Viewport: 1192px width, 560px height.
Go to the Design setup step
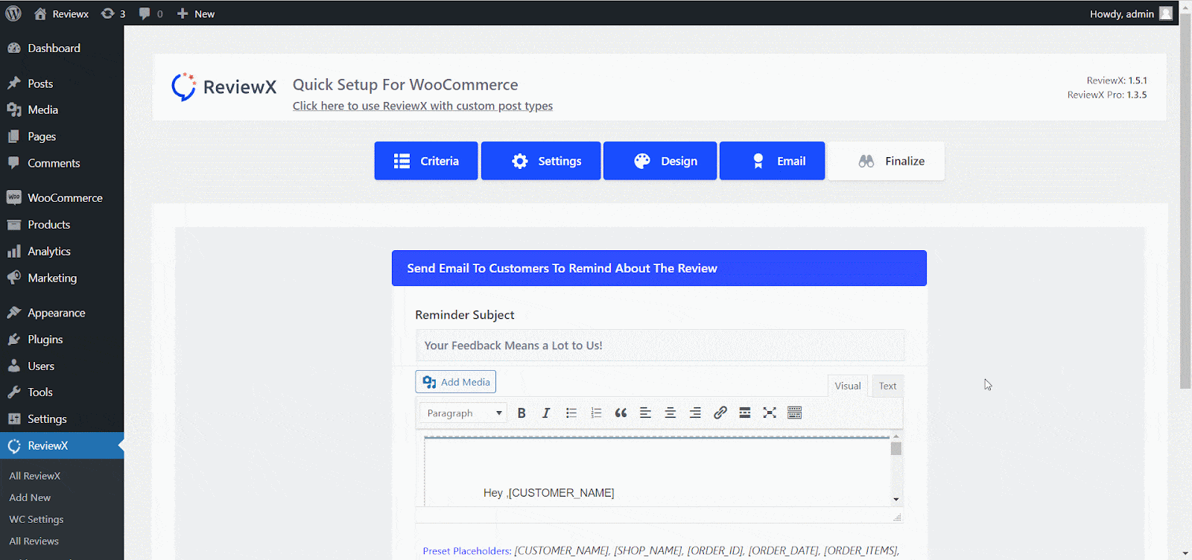pos(660,161)
